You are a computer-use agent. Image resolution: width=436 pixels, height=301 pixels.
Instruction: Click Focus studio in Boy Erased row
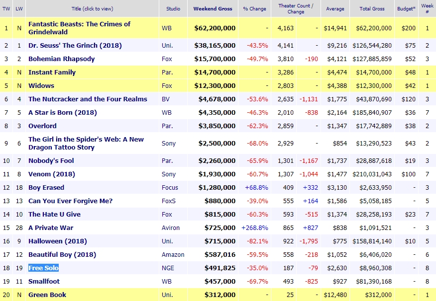pos(170,188)
